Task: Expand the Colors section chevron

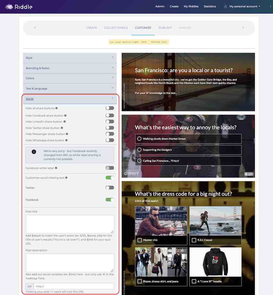Action: point(112,78)
